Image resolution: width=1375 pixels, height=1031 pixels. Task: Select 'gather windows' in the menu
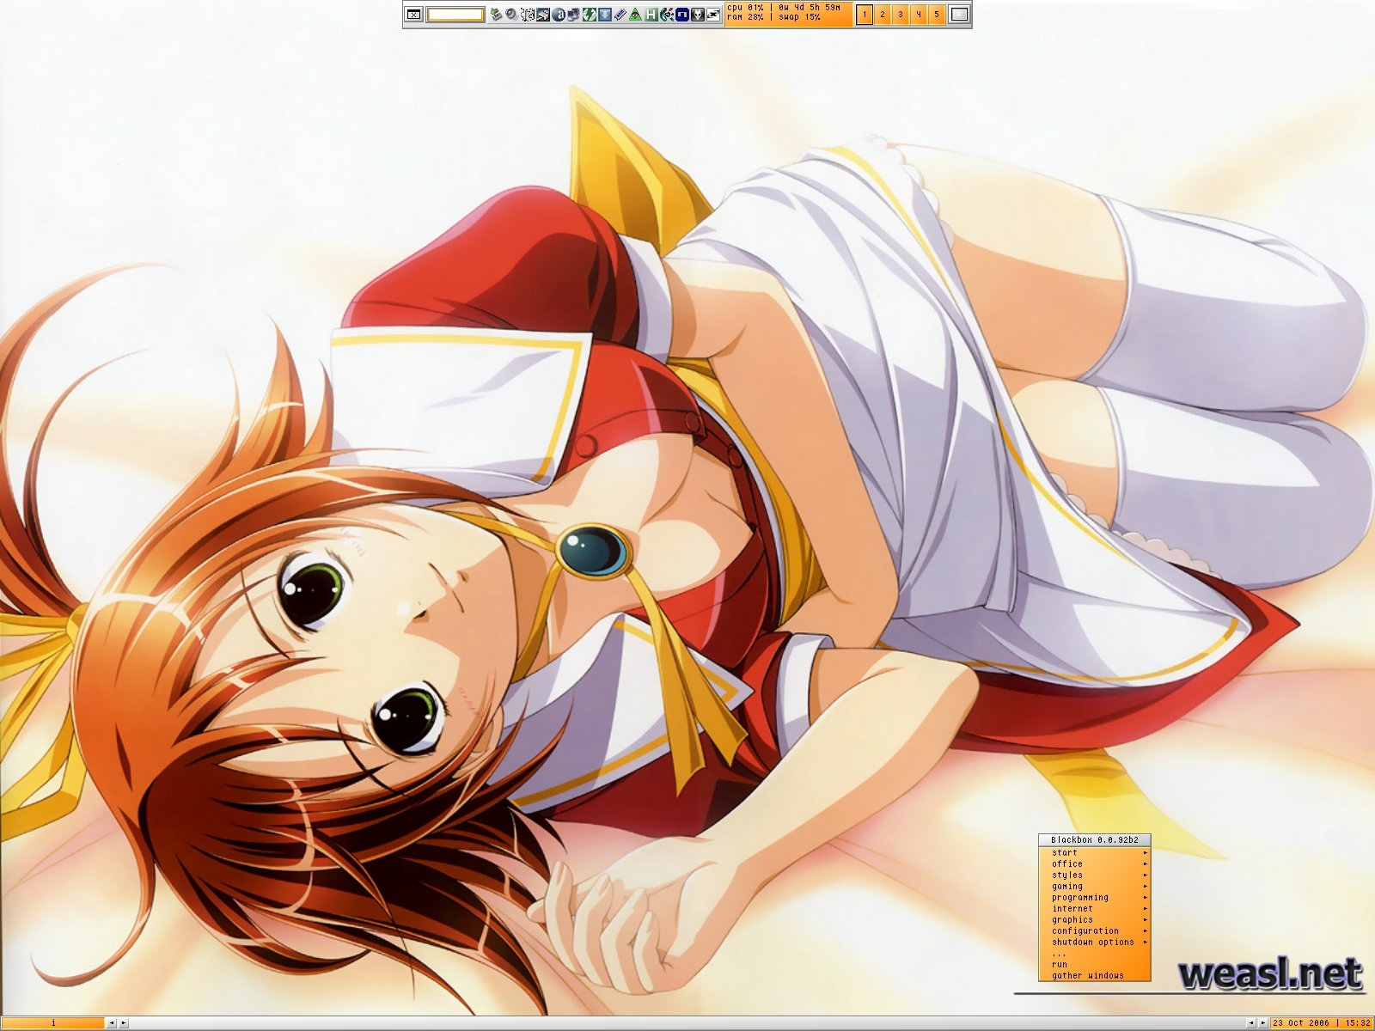tap(1094, 976)
